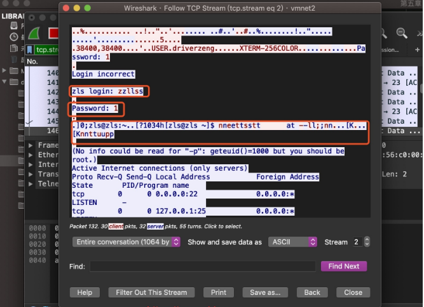The image size is (424, 307).
Task: Click the 'Login incorrect' stream text
Action: [x=103, y=74]
